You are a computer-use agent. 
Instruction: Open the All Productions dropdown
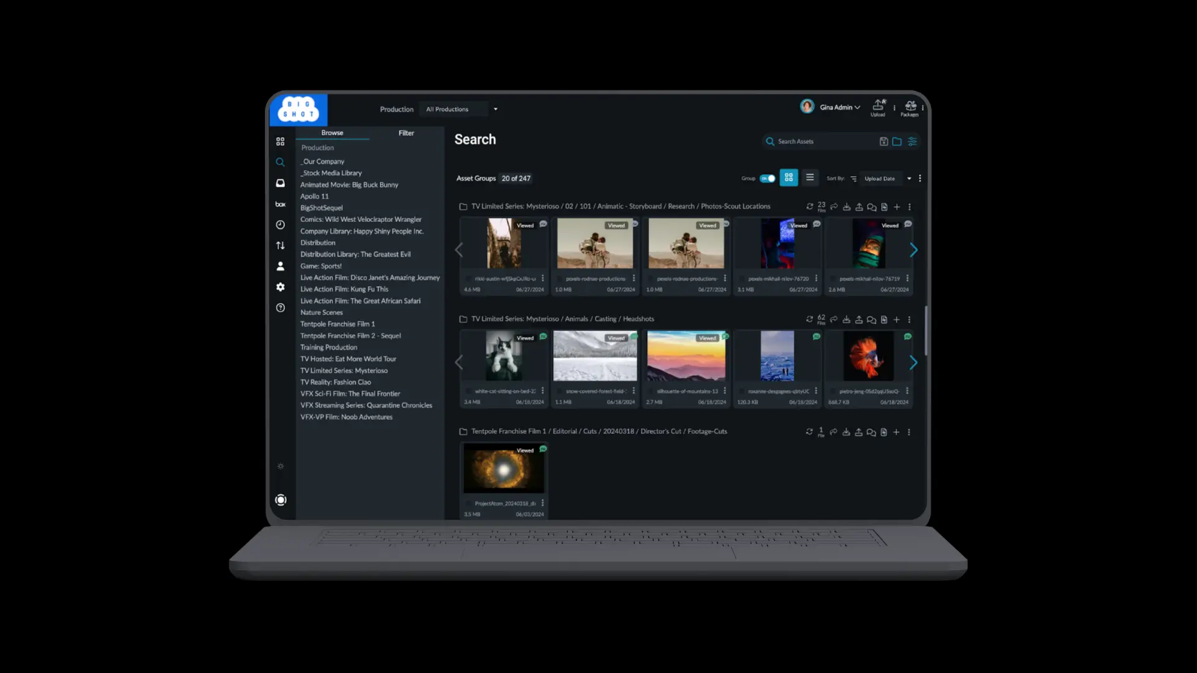461,109
